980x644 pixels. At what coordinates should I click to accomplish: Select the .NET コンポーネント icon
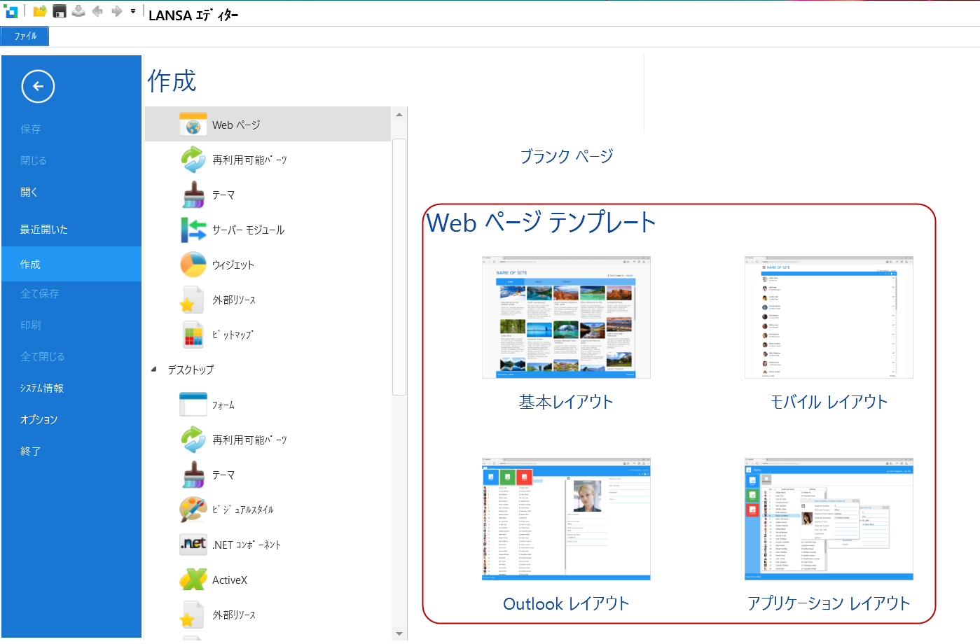click(x=193, y=544)
